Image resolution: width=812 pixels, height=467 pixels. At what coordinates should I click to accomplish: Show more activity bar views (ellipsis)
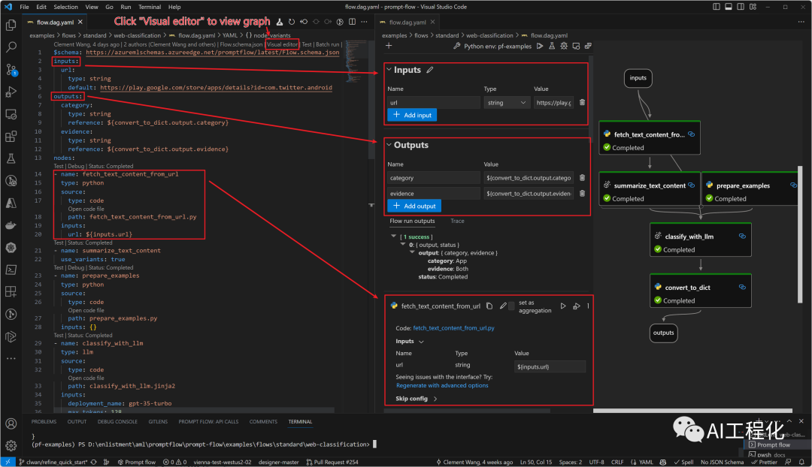click(11, 358)
